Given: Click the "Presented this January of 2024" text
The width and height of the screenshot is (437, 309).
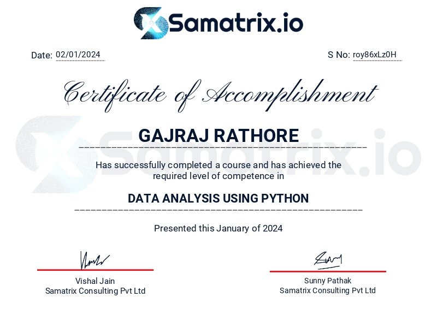Looking at the screenshot, I should tap(218, 228).
